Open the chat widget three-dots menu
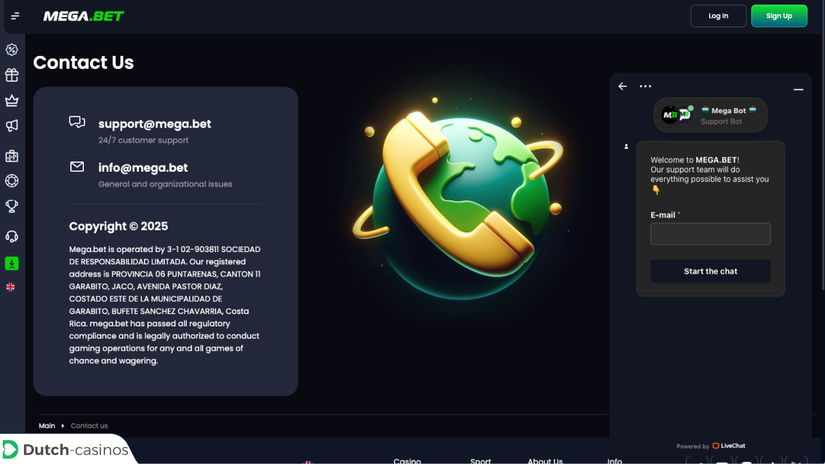The image size is (825, 464). pos(646,86)
